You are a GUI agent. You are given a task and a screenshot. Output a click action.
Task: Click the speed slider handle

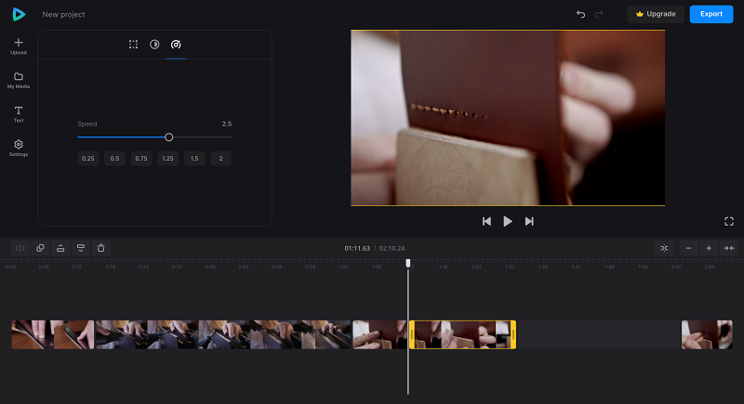tap(169, 137)
